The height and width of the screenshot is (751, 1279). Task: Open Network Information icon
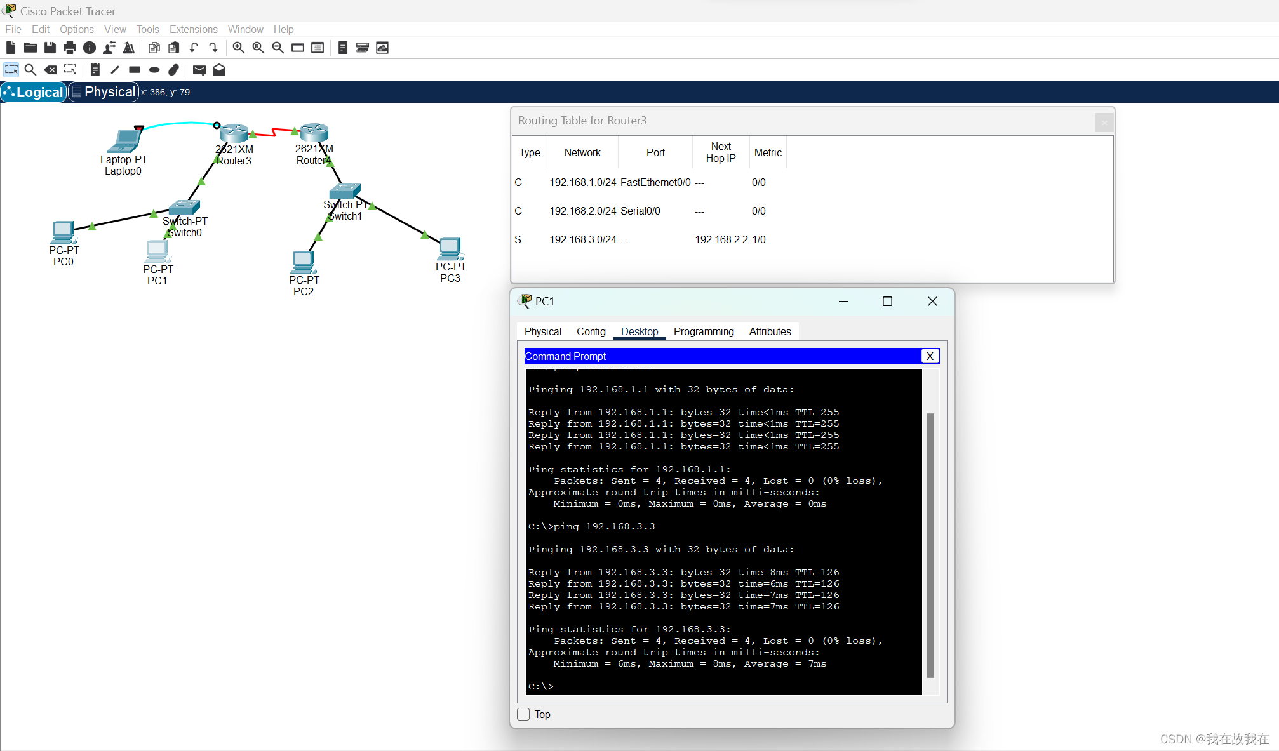click(x=90, y=48)
